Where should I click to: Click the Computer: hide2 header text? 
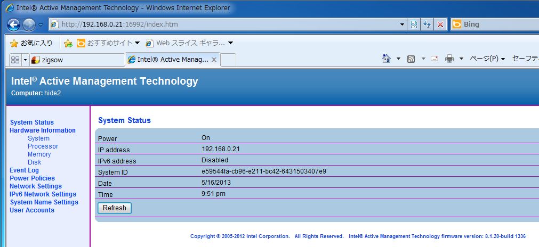click(x=36, y=93)
